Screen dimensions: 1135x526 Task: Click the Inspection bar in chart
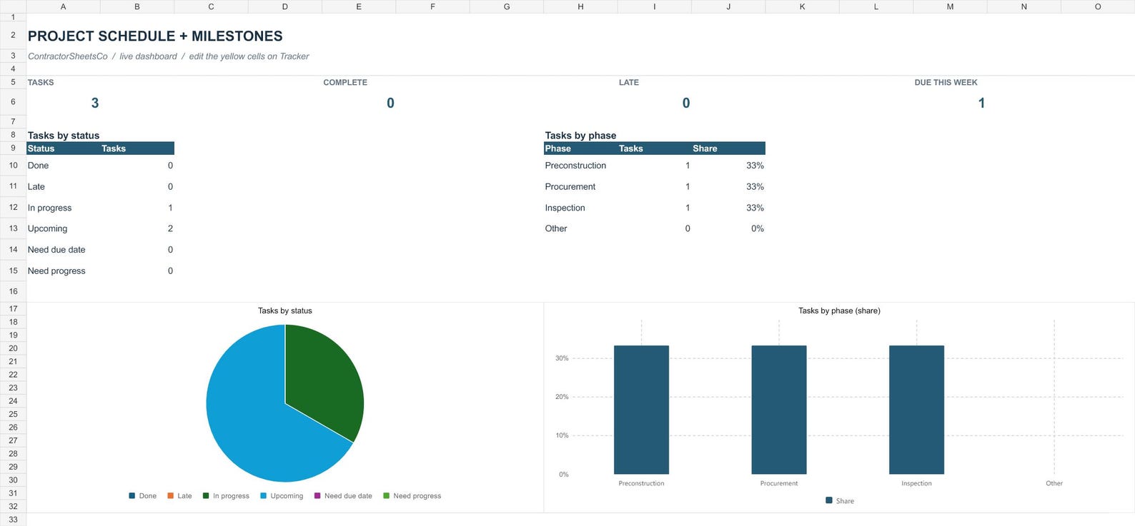coord(916,410)
